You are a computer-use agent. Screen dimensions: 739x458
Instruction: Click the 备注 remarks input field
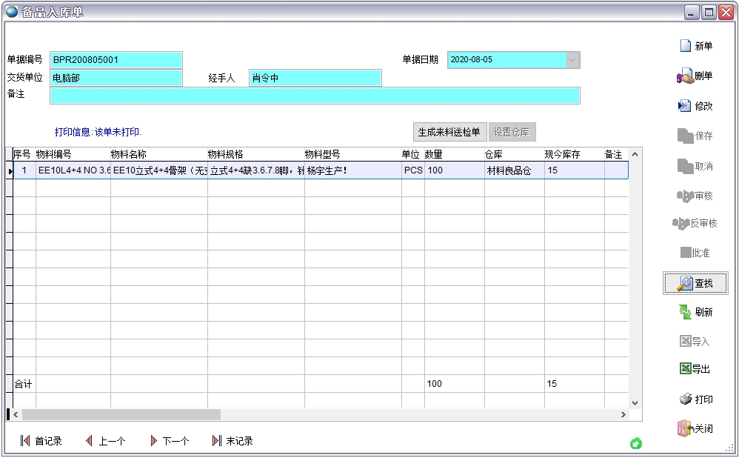pyautogui.click(x=315, y=96)
